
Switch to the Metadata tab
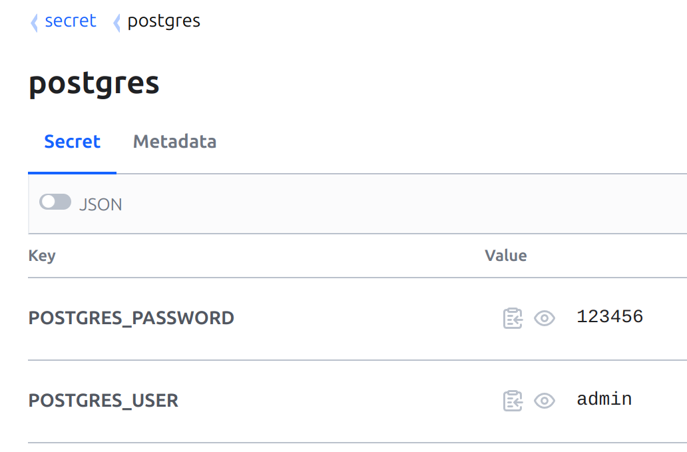174,142
